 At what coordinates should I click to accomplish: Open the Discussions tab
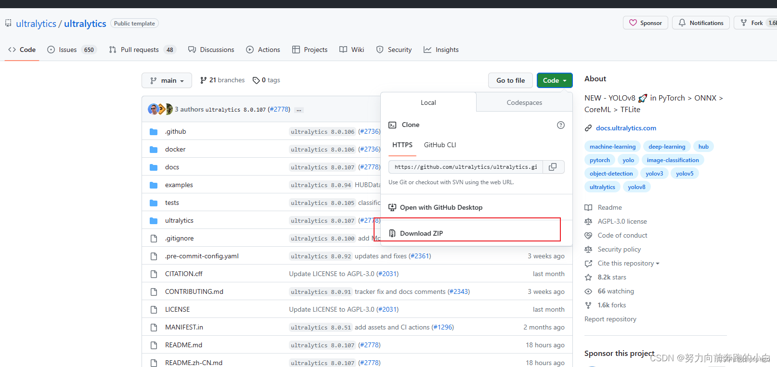[211, 50]
